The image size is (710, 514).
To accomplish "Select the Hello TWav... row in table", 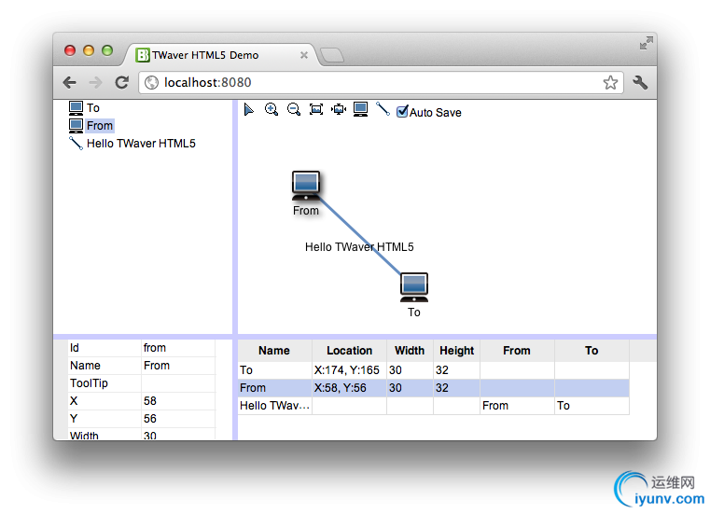I will point(433,405).
